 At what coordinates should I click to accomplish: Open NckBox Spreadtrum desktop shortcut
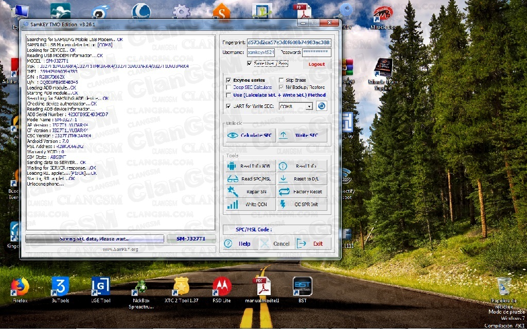click(x=141, y=293)
